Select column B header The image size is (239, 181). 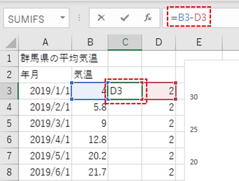pos(90,42)
